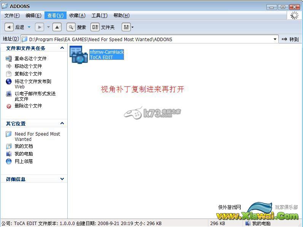Click the 转到 go button
The image size is (303, 227).
(290, 40)
